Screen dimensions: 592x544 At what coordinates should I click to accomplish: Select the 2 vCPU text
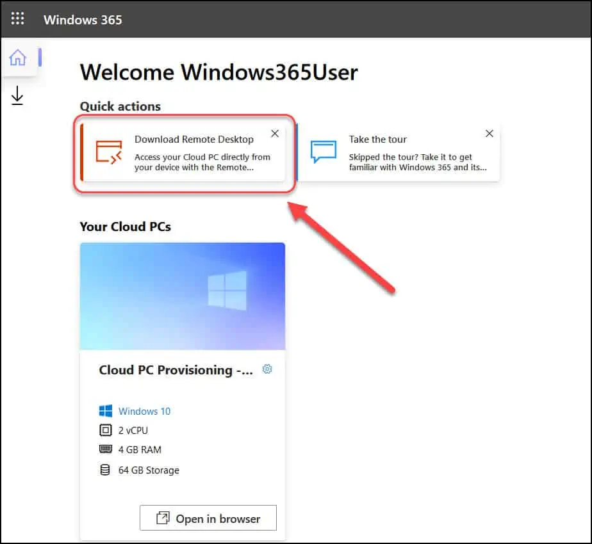tap(133, 431)
